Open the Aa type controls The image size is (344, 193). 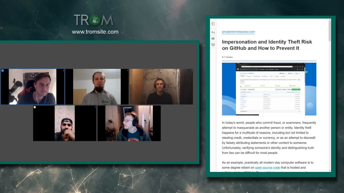point(213,32)
